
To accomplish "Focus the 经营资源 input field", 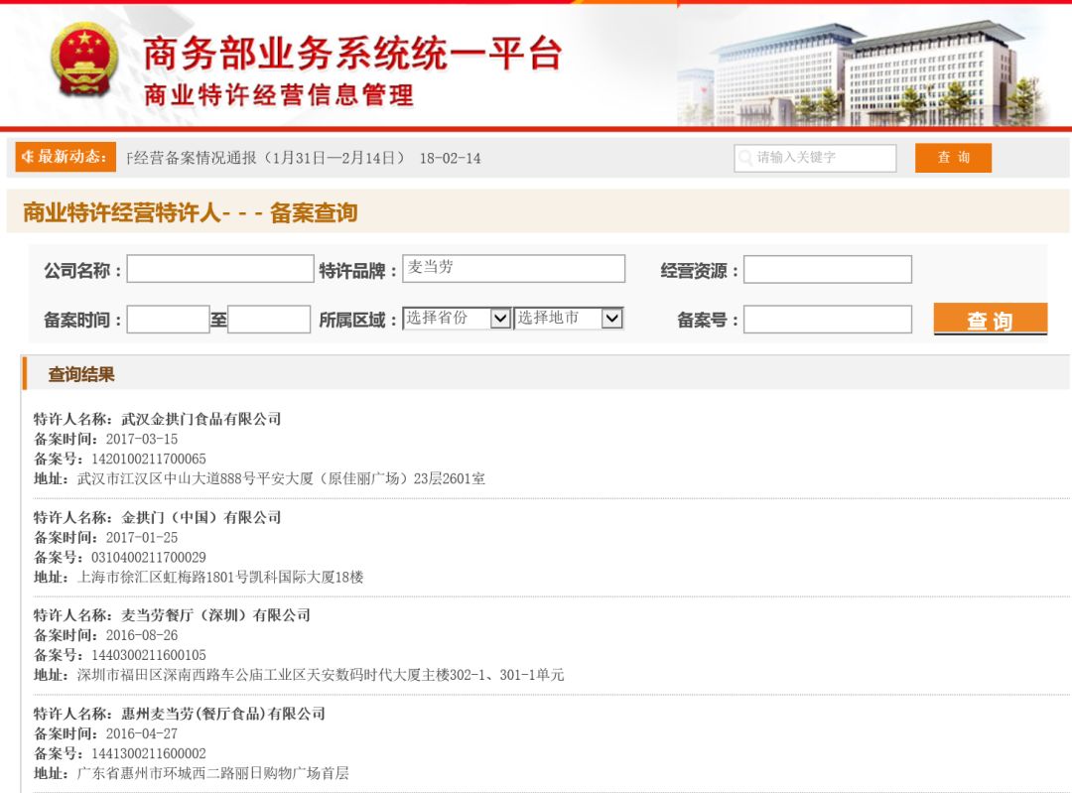I will coord(827,269).
